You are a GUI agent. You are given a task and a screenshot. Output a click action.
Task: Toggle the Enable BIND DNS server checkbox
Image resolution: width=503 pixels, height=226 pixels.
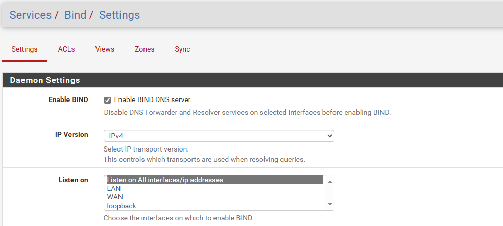tap(107, 101)
